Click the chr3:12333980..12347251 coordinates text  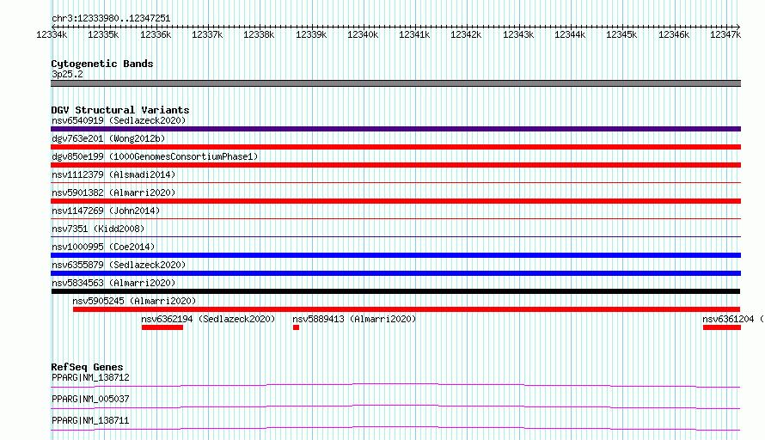tap(111, 19)
